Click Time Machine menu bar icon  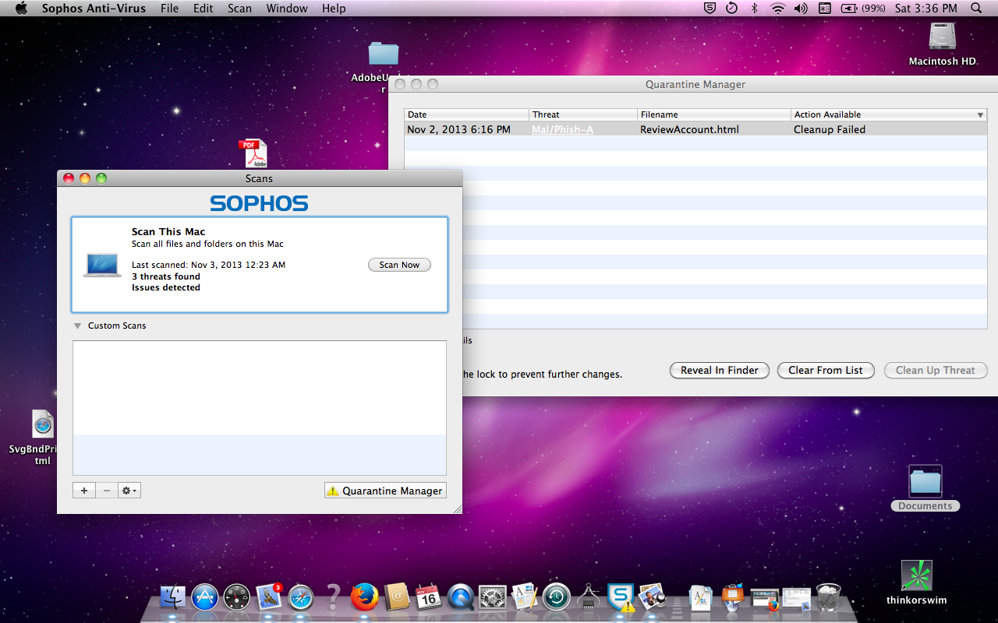click(x=731, y=9)
